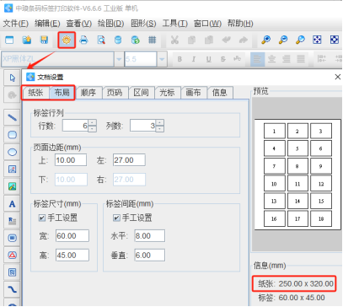Image resolution: width=343 pixels, height=307 pixels.
Task: Click the label width input field
Action: 72,236
